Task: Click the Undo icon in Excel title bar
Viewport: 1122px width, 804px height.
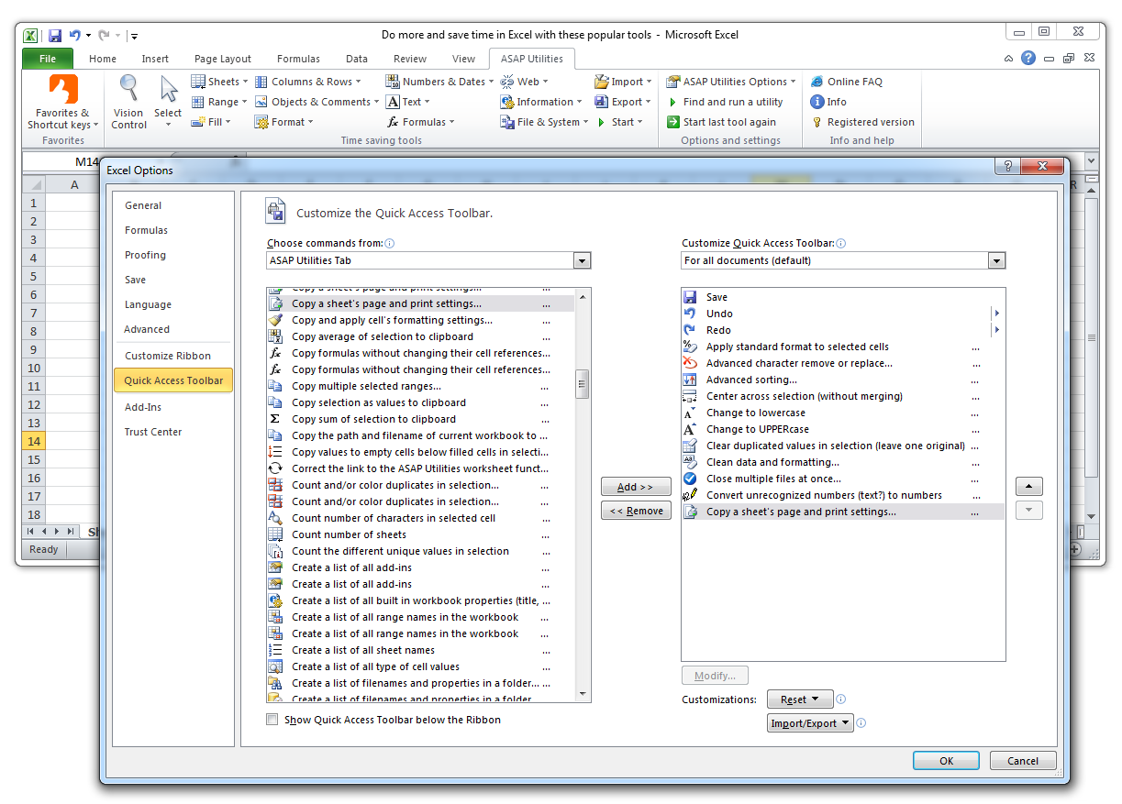Action: coord(75,36)
